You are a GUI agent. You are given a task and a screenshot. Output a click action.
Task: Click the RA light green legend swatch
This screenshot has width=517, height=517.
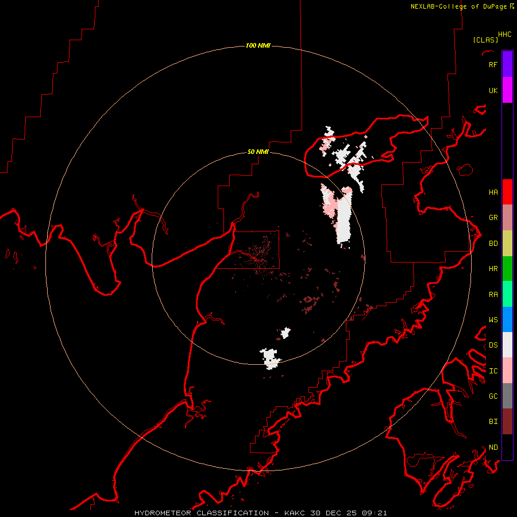507,294
